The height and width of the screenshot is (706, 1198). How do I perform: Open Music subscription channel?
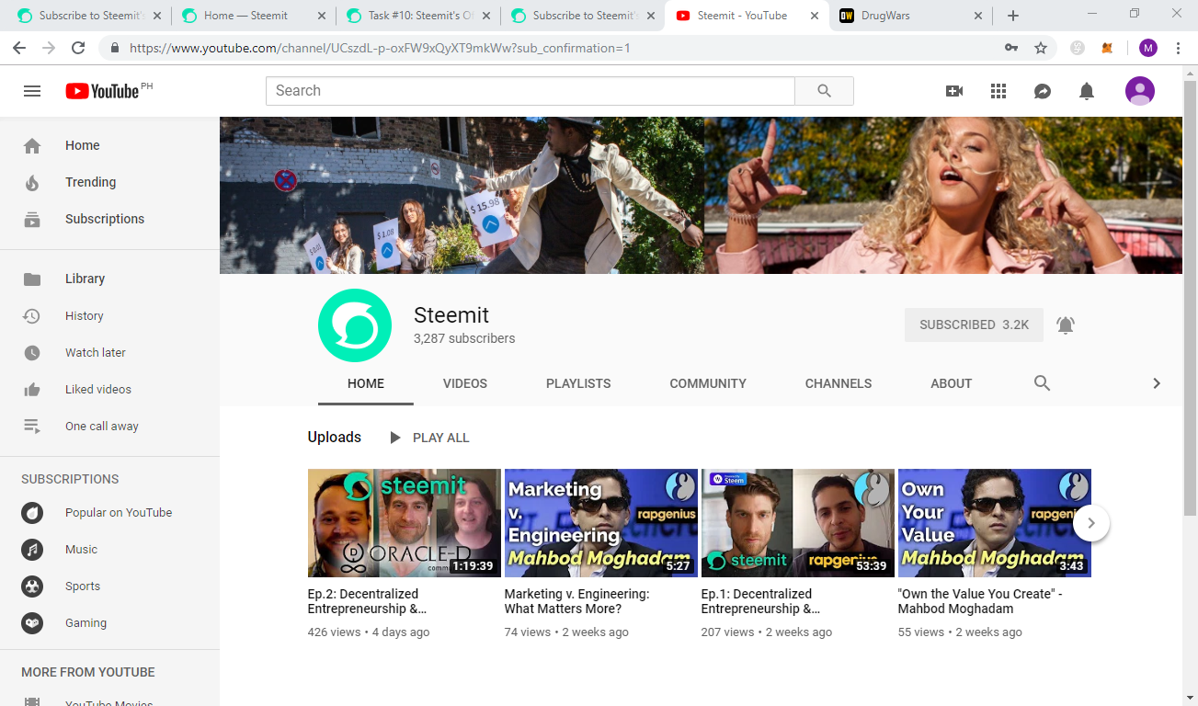[110, 549]
